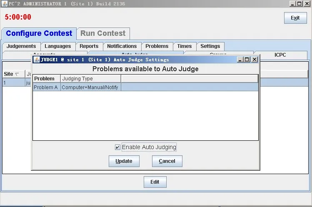Toggle the Enable Auto Judging checkbox

tap(117, 147)
